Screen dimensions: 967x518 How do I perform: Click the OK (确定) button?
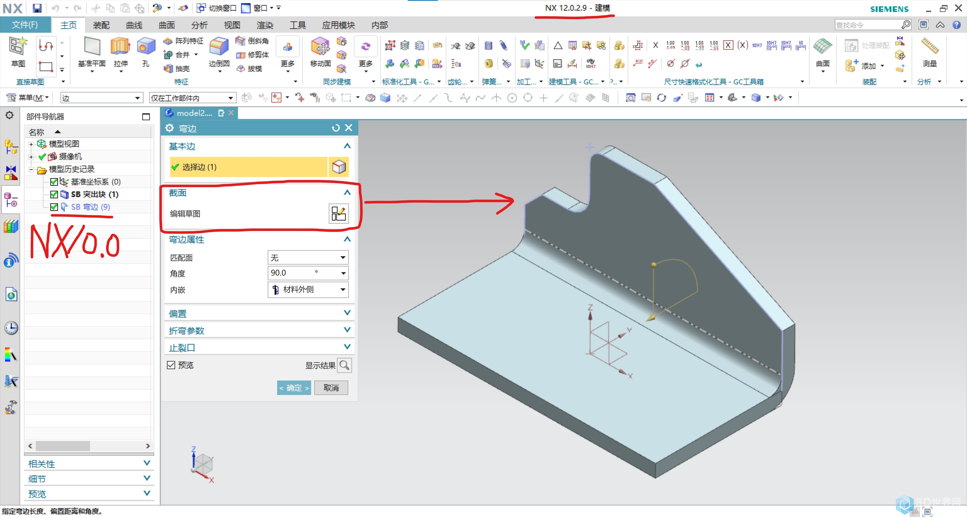click(294, 388)
